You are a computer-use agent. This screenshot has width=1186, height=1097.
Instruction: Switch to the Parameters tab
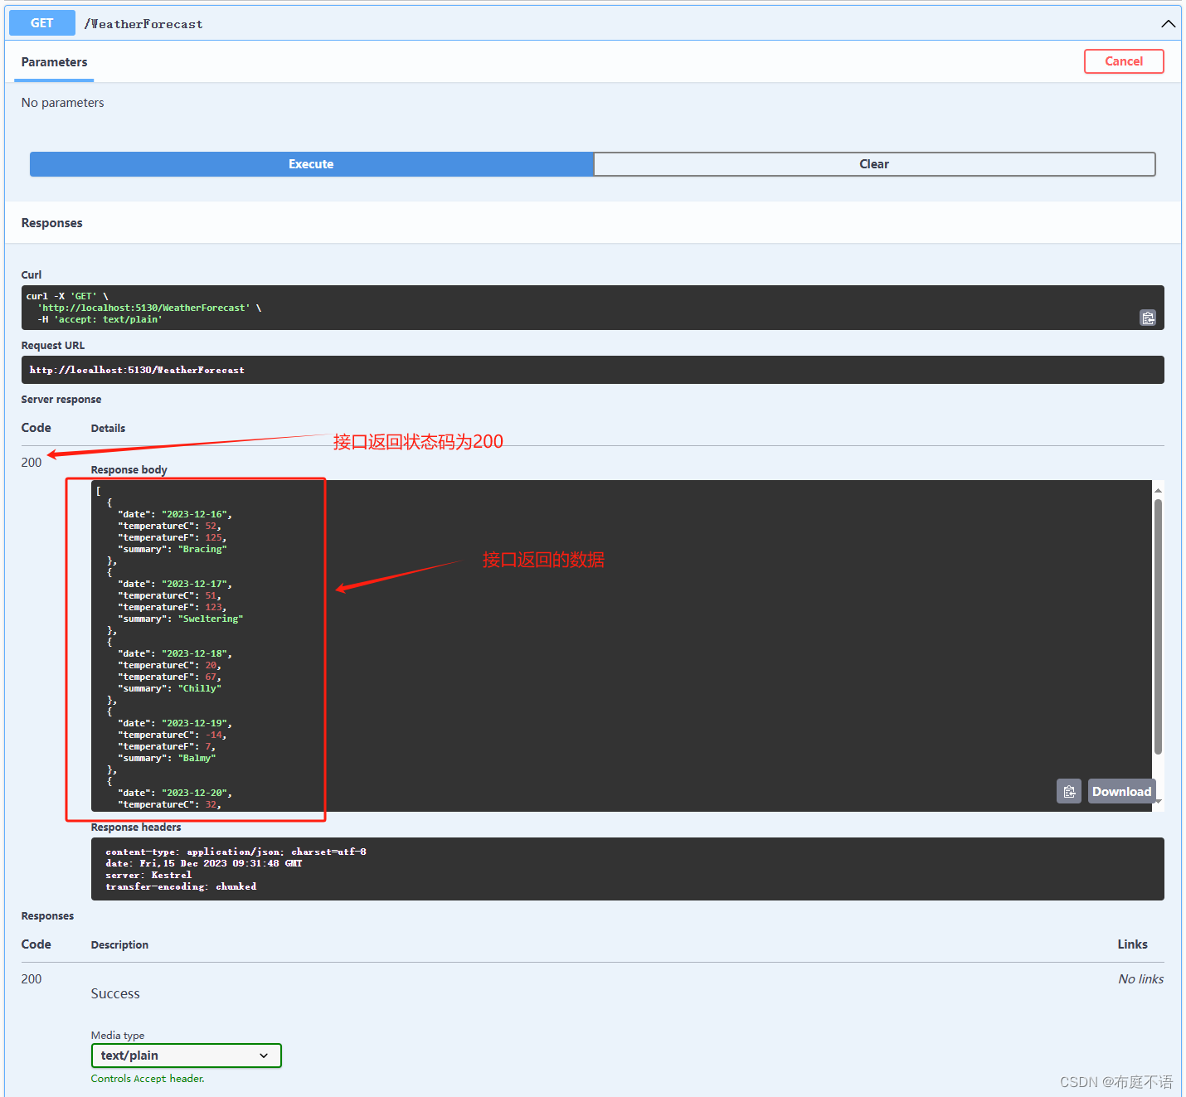(54, 62)
